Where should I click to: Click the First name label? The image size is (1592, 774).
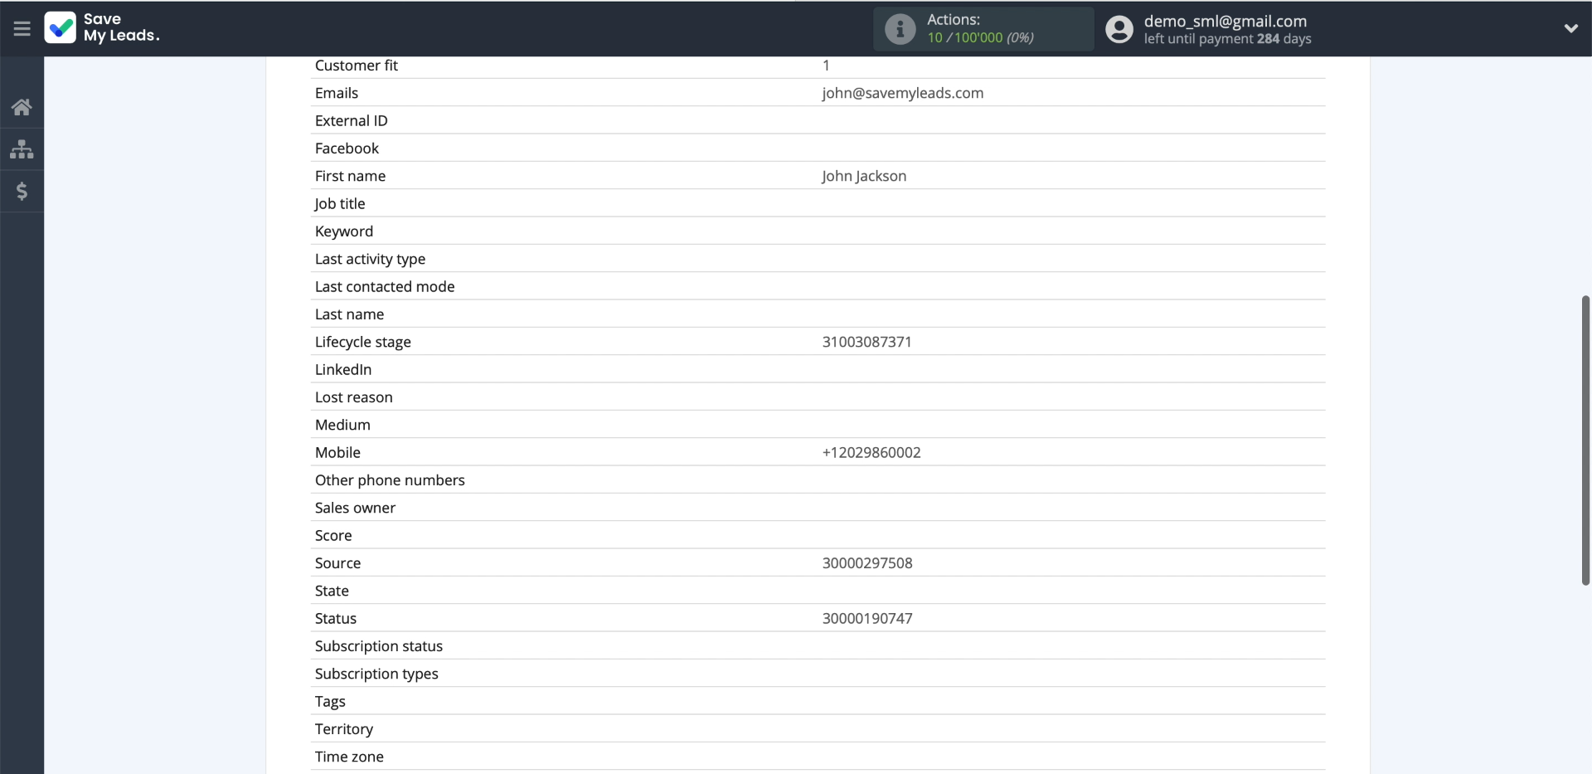point(350,176)
